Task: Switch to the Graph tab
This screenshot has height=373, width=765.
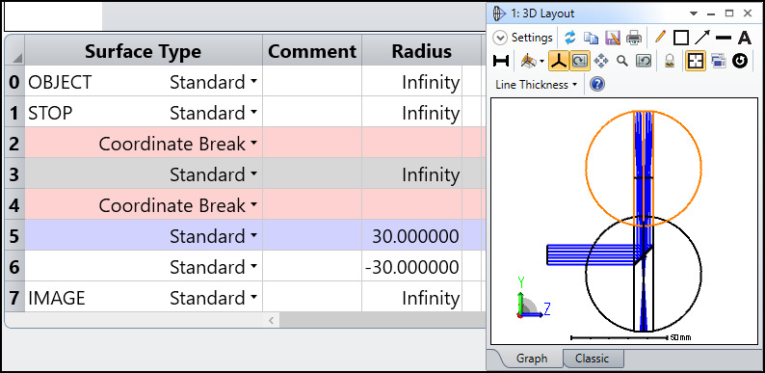Action: click(x=531, y=359)
